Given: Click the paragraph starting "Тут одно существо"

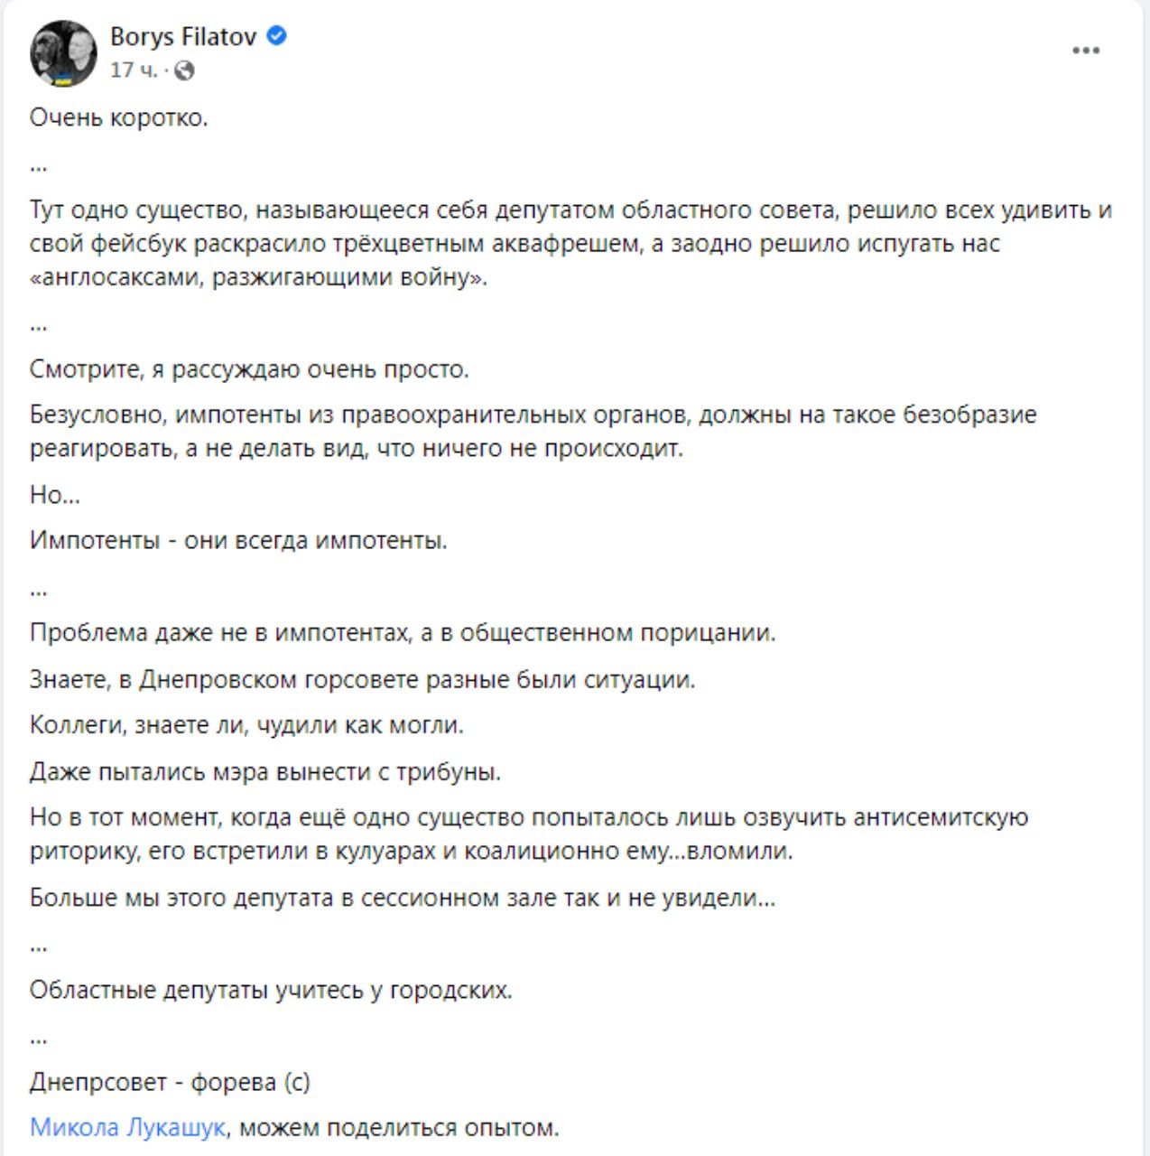Looking at the screenshot, I should [570, 244].
